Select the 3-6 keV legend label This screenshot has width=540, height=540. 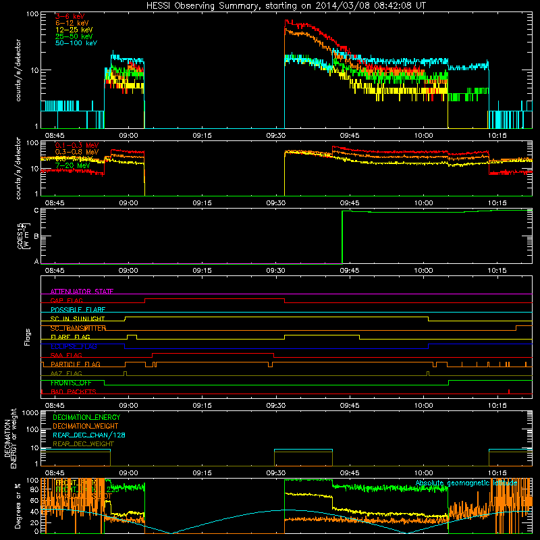[x=70, y=16]
